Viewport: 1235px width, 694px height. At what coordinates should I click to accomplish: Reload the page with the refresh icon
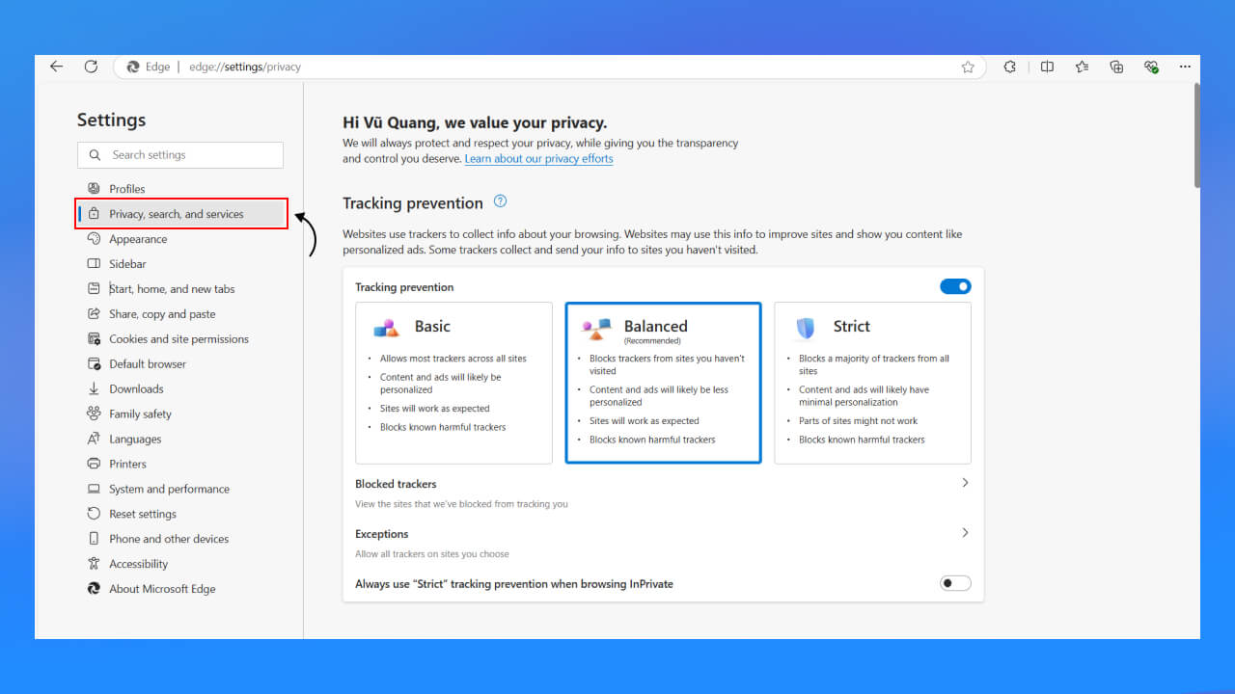point(91,67)
